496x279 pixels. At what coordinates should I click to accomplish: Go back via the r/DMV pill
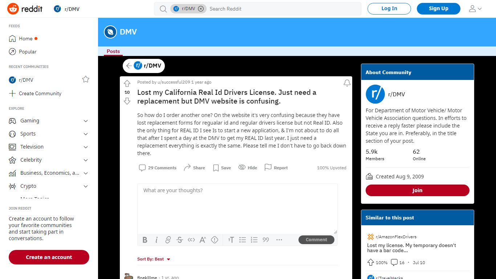[144, 66]
